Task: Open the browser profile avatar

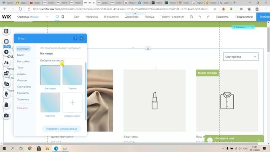Action: pos(257,9)
